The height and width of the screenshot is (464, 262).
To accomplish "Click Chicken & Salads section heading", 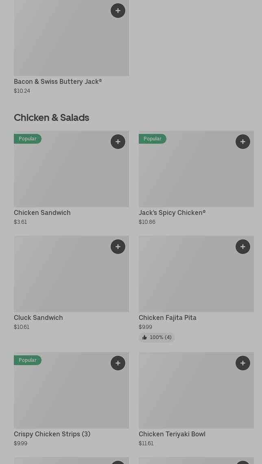I will (x=51, y=118).
